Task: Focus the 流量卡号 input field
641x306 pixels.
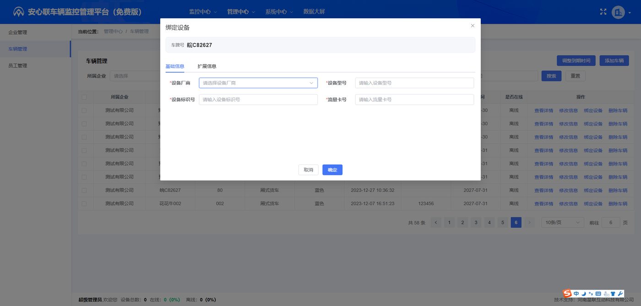Action: pyautogui.click(x=414, y=100)
